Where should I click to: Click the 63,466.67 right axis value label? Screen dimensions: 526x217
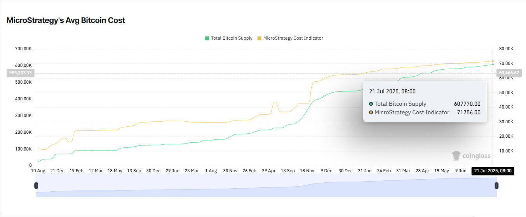pos(509,73)
